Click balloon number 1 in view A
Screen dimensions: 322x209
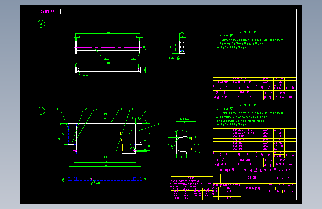click(106, 58)
